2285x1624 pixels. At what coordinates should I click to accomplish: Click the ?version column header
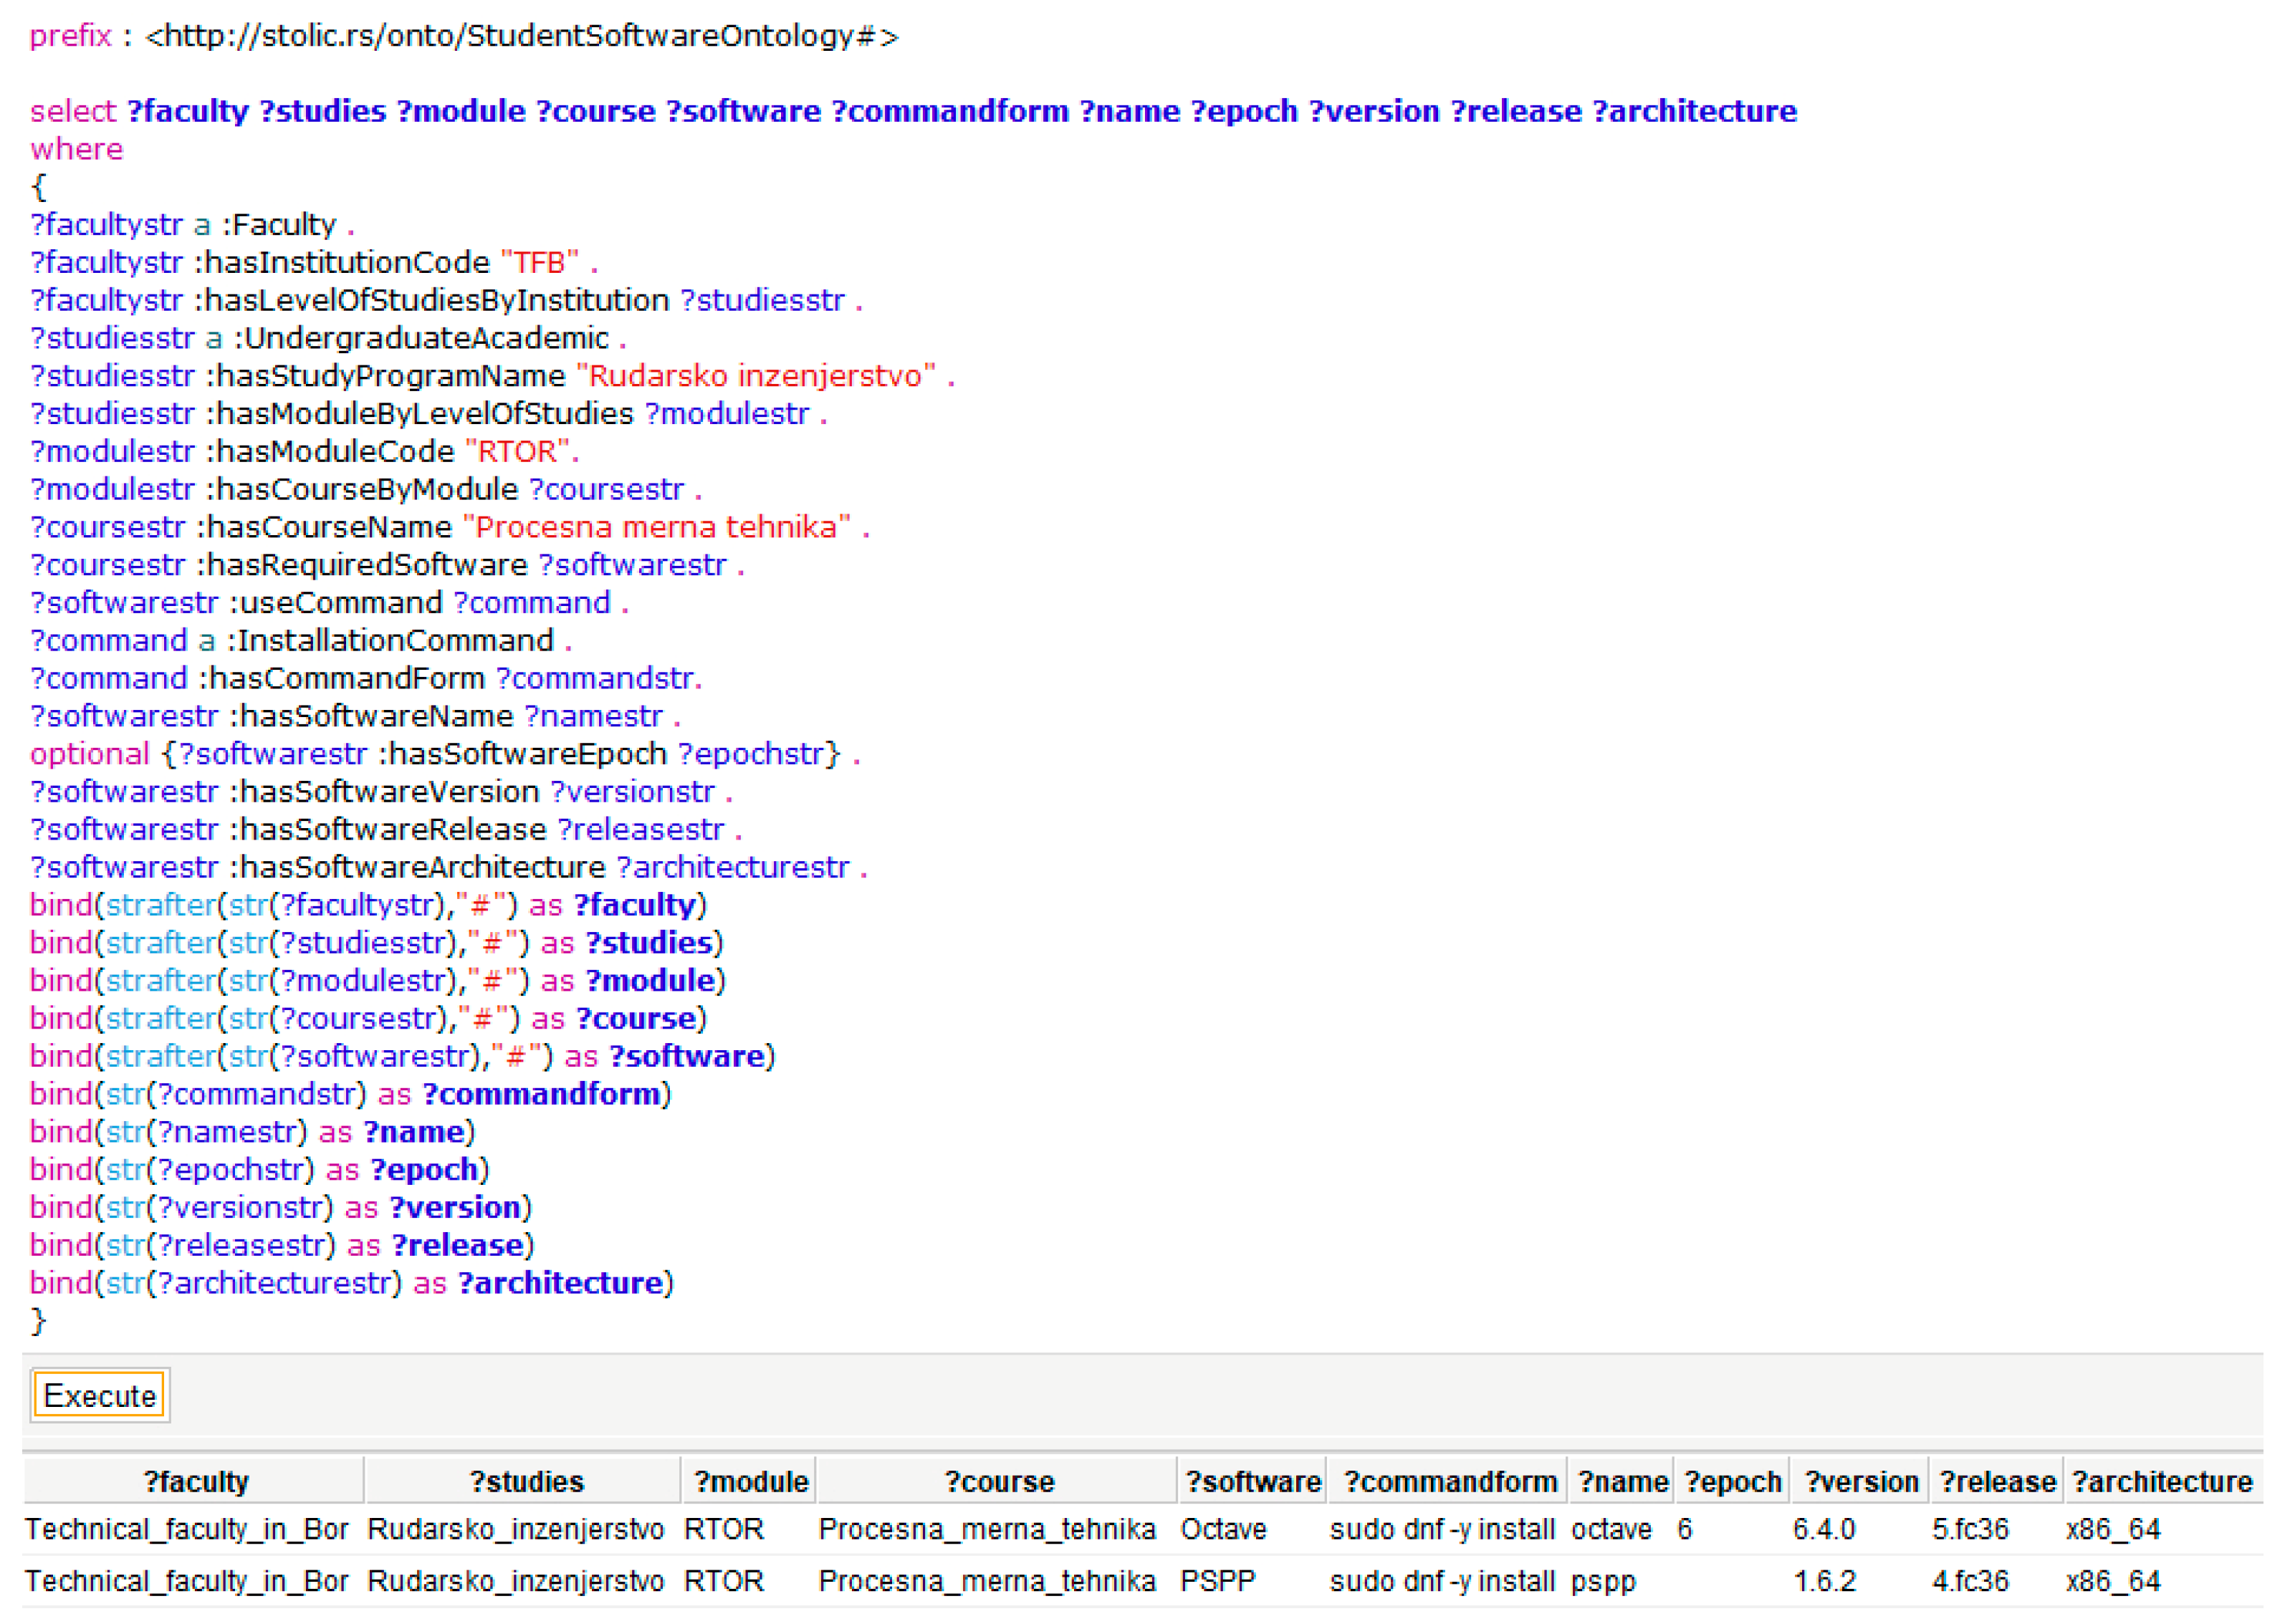[x=1861, y=1481]
